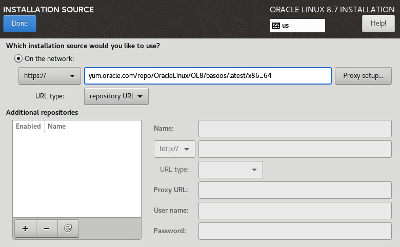400x247 pixels.
Task: Select the ORACLE LINUX 8.7 INSTALLATION text
Action: [x=332, y=10]
